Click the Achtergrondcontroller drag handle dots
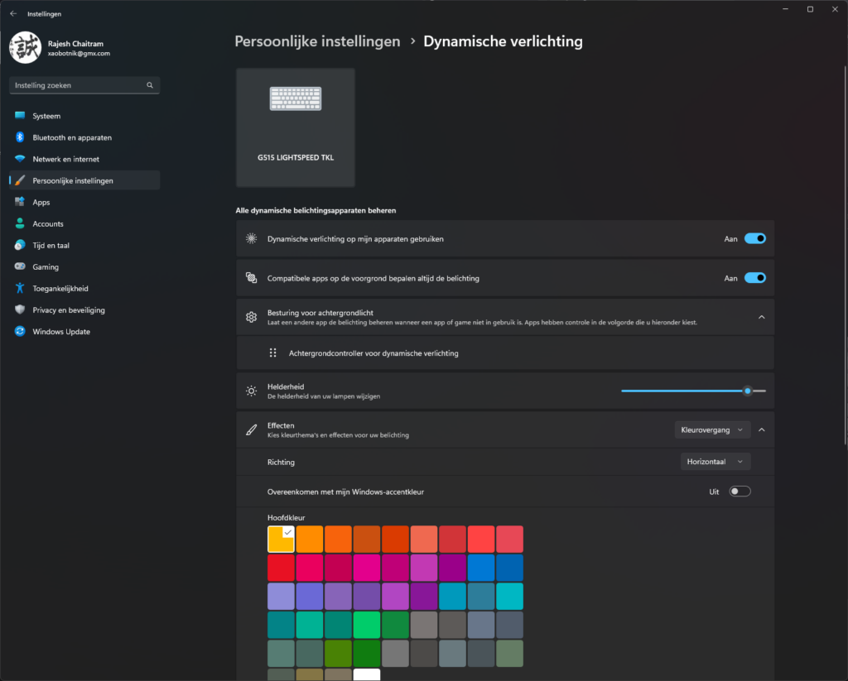Screen dimensions: 848x681 click(273, 353)
